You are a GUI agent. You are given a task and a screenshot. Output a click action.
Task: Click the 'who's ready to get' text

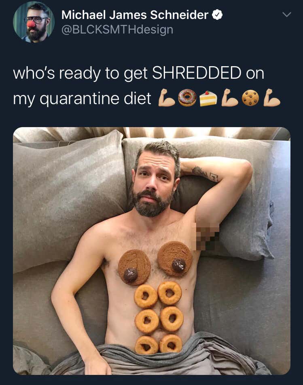[x=81, y=73]
